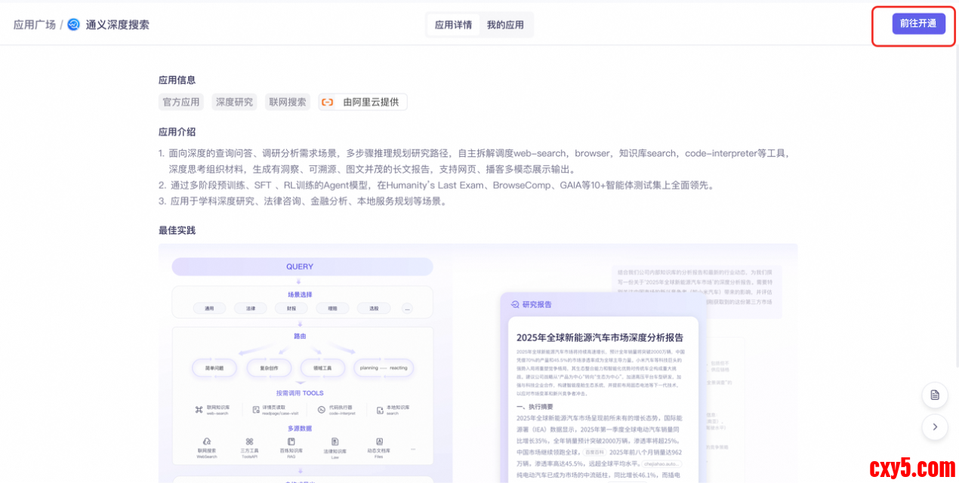The image size is (959, 483).
Task: Click the 2025年全球新能源汽车市场深度分析报告 title
Action: [x=600, y=337]
